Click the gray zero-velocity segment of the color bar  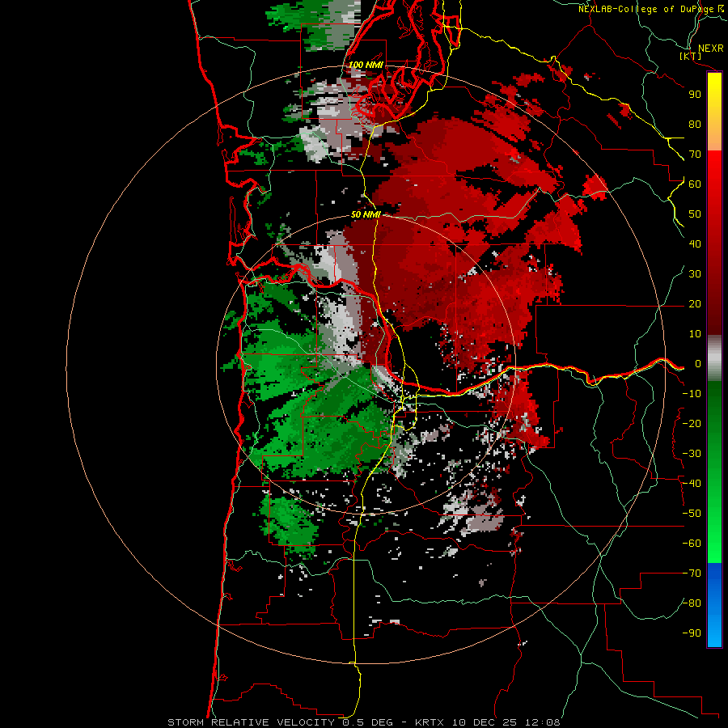click(x=714, y=358)
